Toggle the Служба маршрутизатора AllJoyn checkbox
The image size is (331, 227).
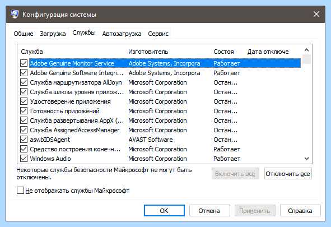click(24, 82)
